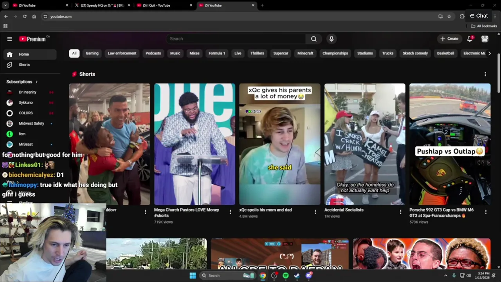
Task: Select the Championships filter chip
Action: point(335,53)
